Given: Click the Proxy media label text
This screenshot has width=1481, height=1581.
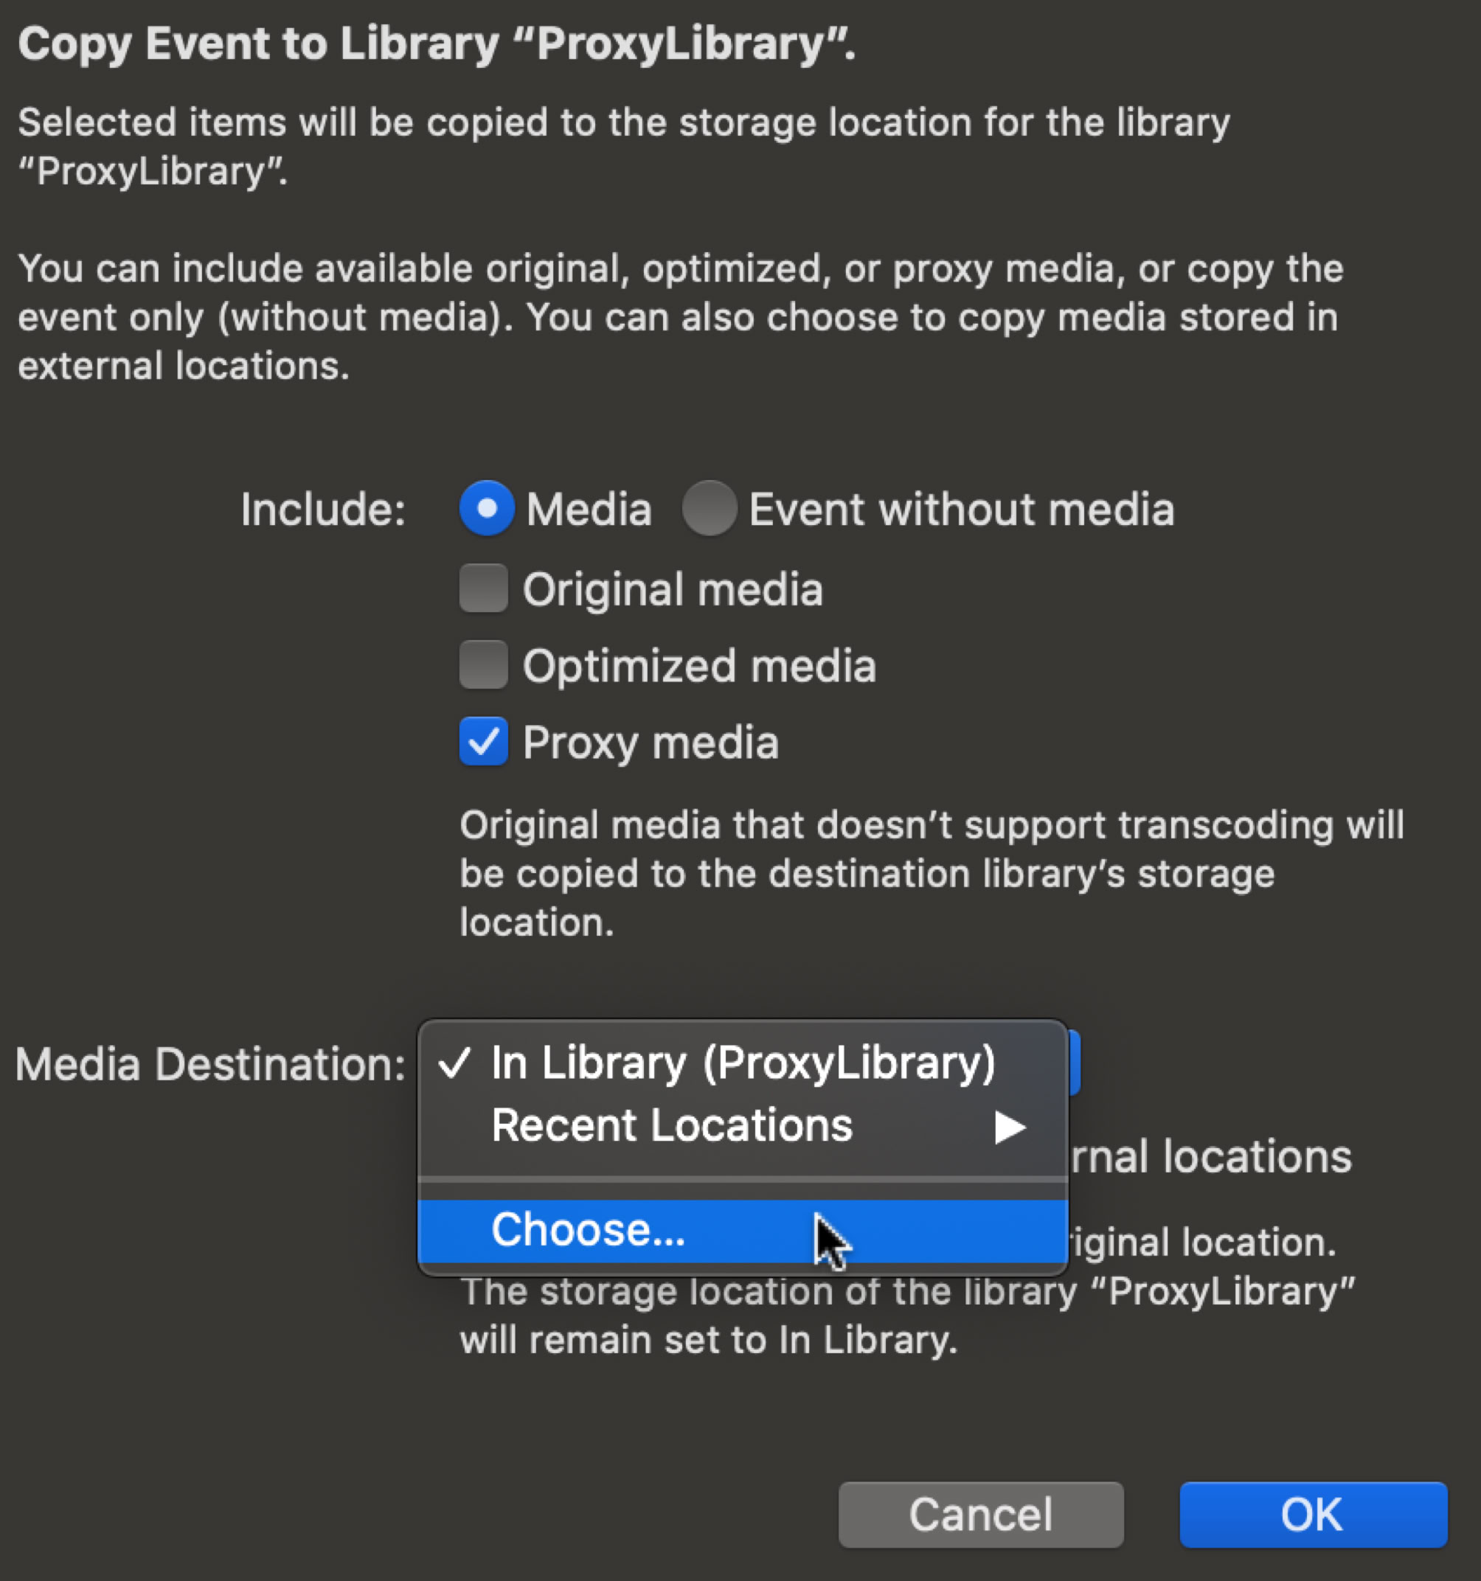Looking at the screenshot, I should coord(651,743).
